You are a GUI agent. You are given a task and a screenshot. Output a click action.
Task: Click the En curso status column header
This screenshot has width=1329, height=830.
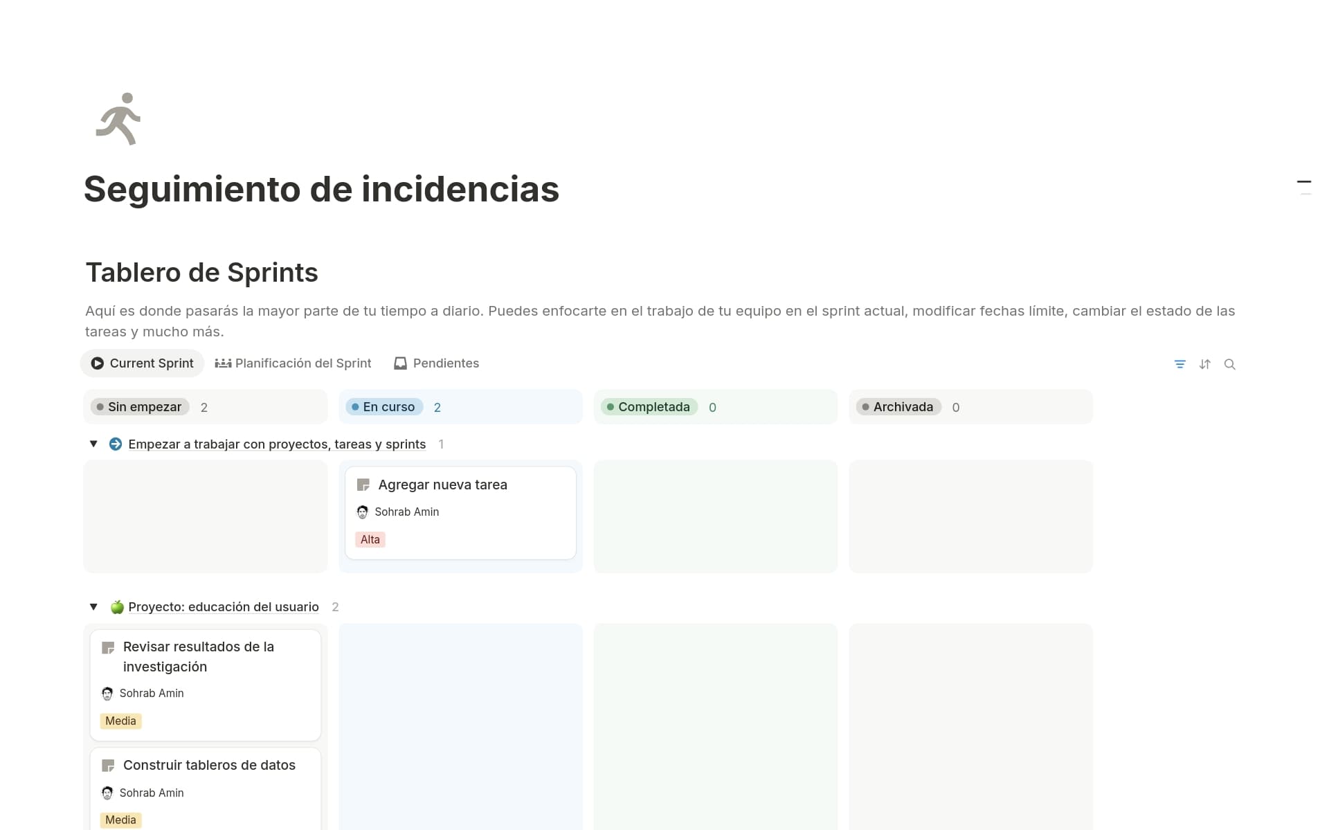pos(384,407)
